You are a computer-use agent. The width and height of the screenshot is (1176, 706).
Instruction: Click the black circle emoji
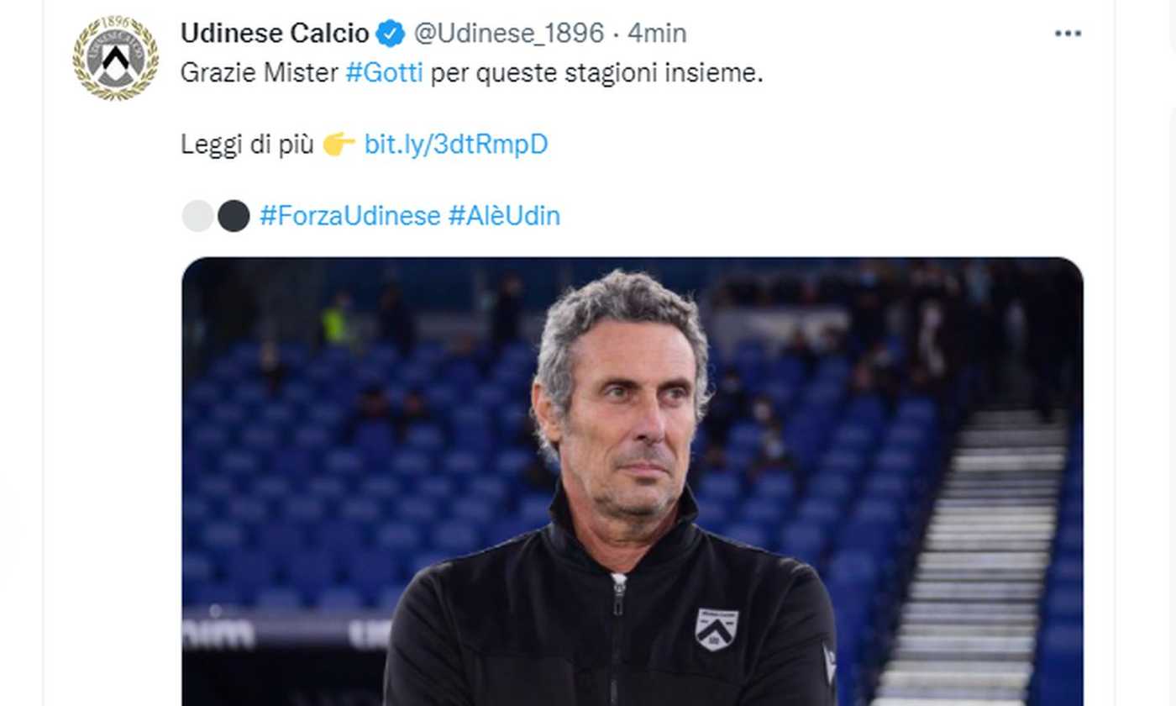pos(234,216)
